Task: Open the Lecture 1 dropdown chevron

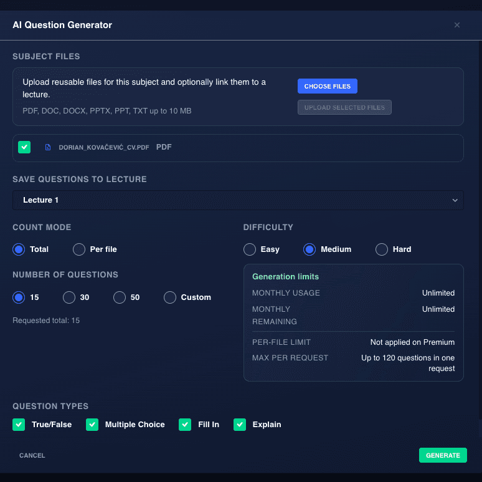Action: pos(455,200)
